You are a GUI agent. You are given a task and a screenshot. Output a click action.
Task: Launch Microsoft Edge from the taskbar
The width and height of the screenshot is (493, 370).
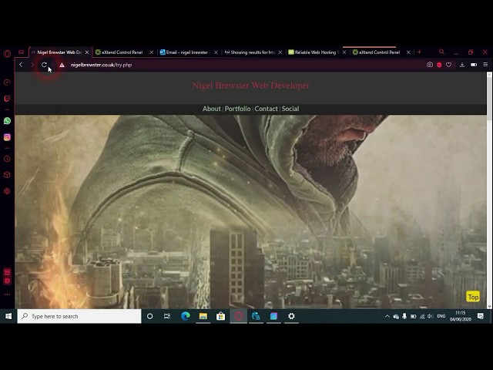tap(186, 316)
